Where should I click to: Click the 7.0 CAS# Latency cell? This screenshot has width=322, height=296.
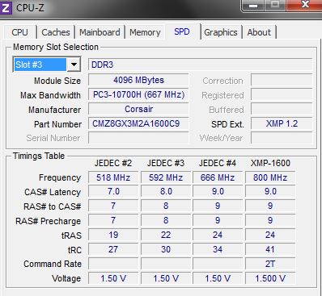(x=113, y=192)
